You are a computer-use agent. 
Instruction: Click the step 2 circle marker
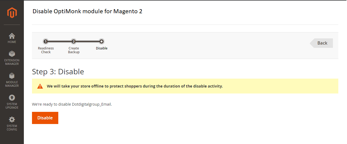[x=73, y=42]
